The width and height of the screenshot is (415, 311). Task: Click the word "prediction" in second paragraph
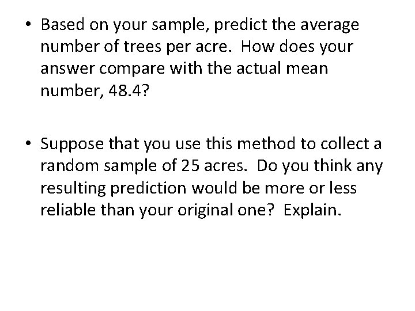tap(148, 189)
